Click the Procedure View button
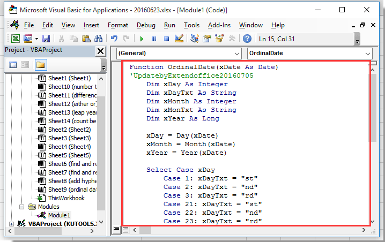The image size is (385, 242). (116, 230)
